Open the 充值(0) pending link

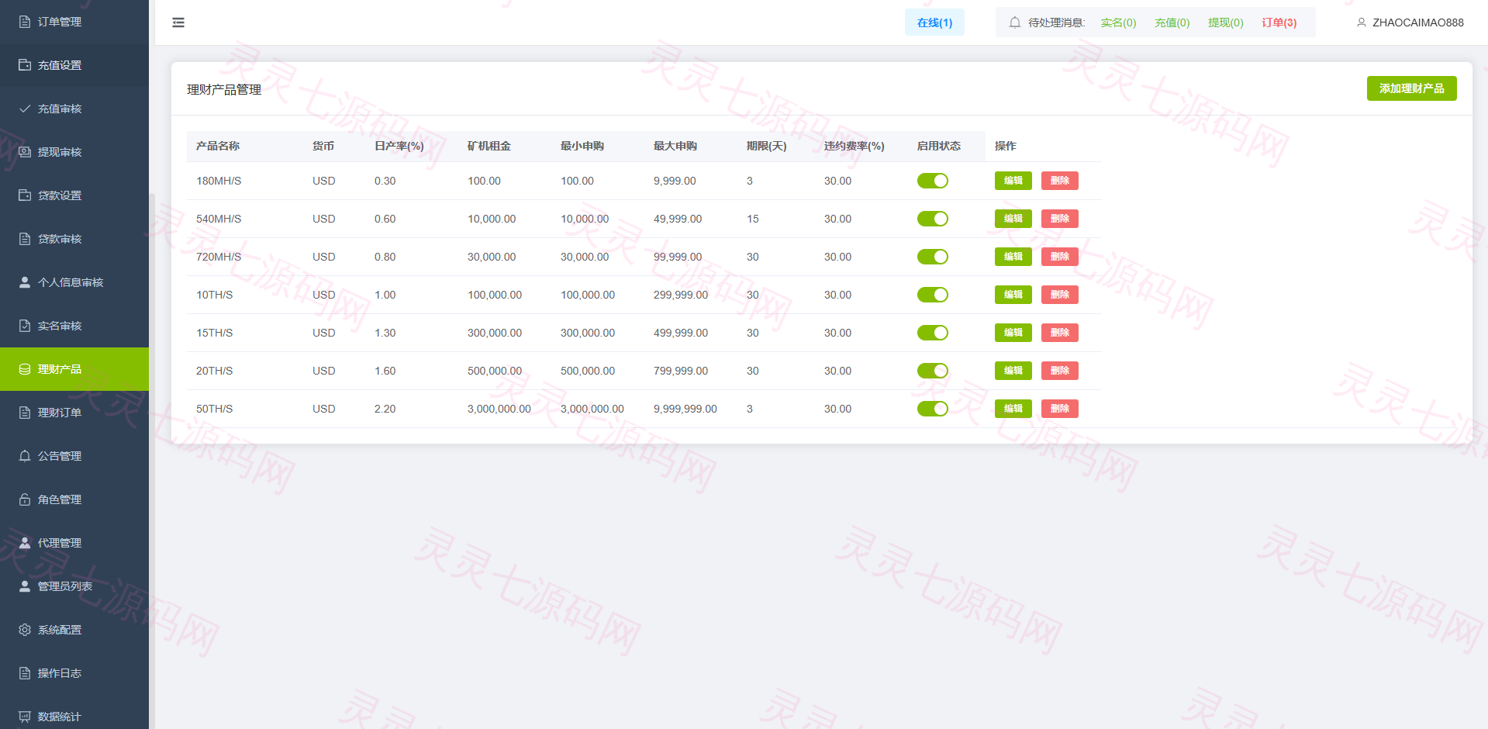click(1172, 22)
